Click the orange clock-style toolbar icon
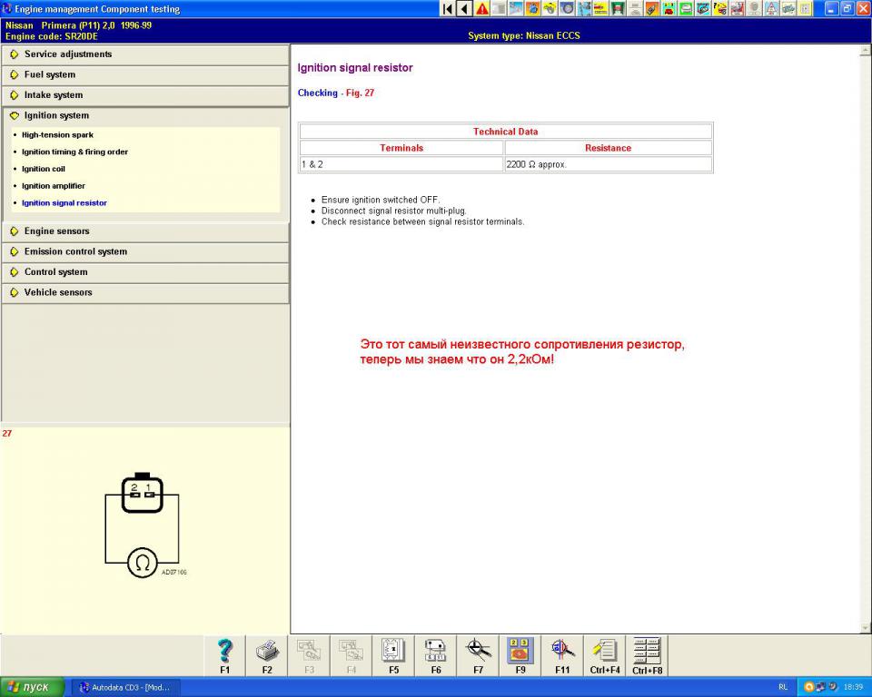 532,8
